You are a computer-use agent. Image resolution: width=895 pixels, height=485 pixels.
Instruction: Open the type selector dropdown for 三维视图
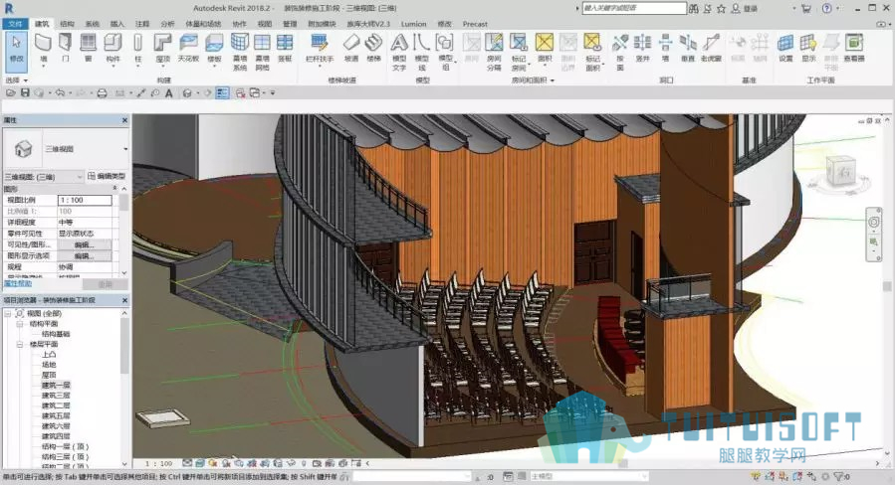pyautogui.click(x=125, y=149)
